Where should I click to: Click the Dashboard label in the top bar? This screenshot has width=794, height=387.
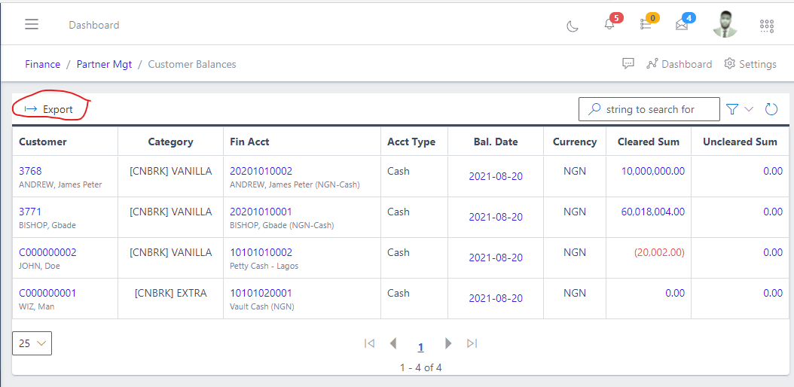tap(94, 25)
